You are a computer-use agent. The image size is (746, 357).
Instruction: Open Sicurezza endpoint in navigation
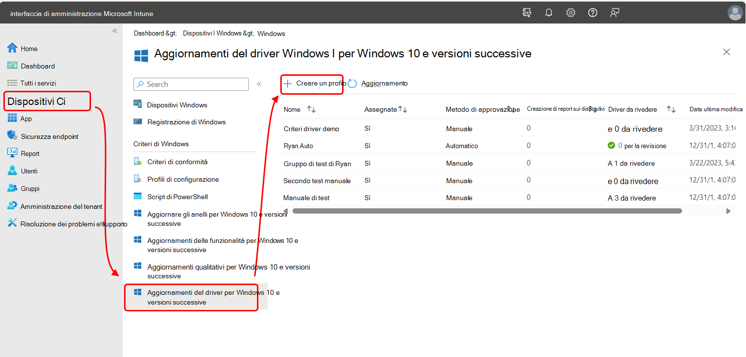pyautogui.click(x=50, y=136)
